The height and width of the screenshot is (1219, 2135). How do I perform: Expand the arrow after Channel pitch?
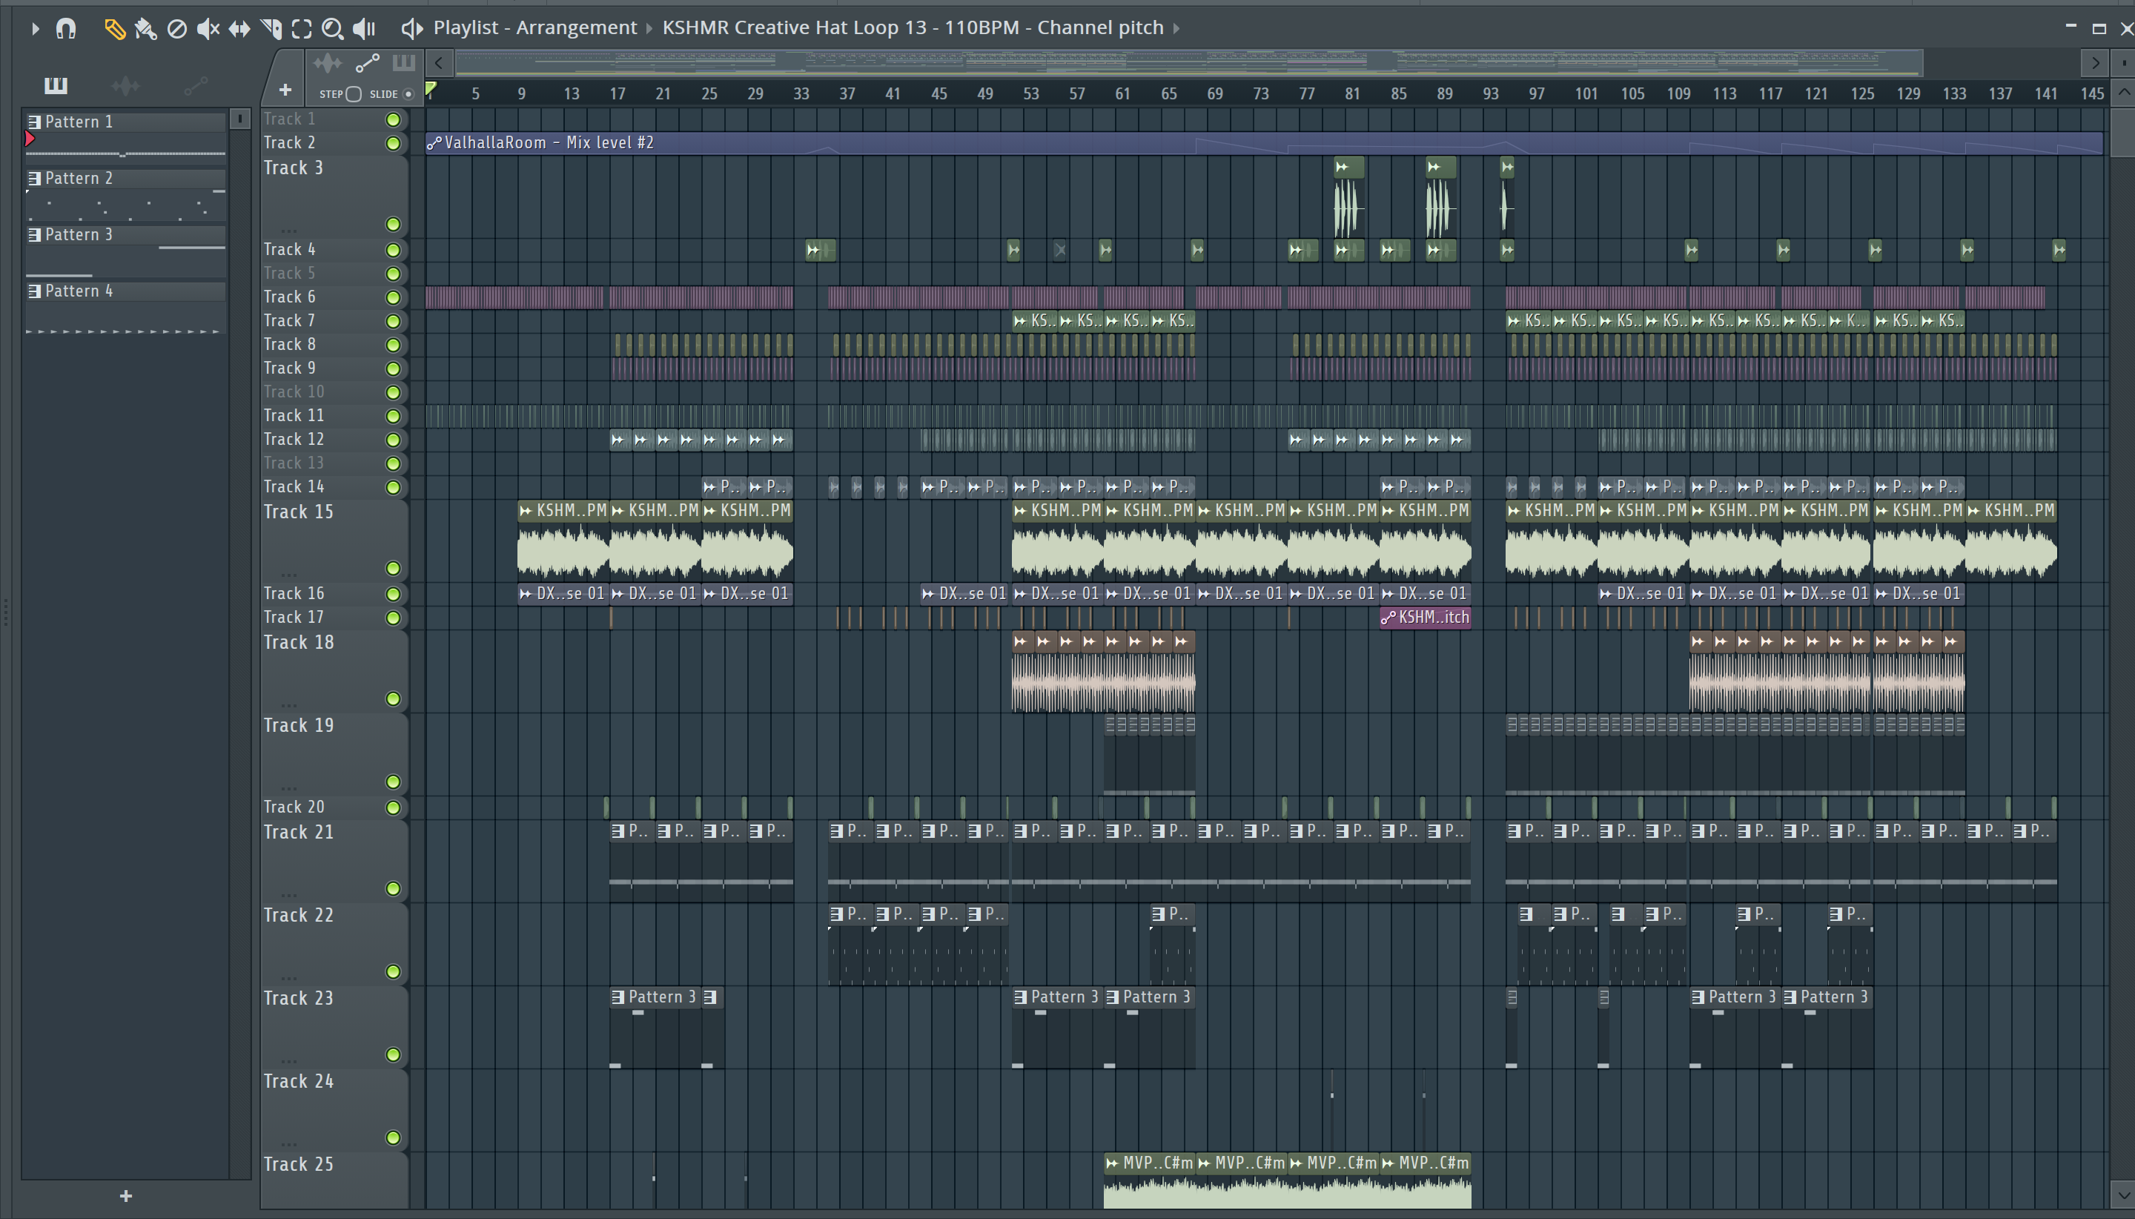pyautogui.click(x=1176, y=28)
